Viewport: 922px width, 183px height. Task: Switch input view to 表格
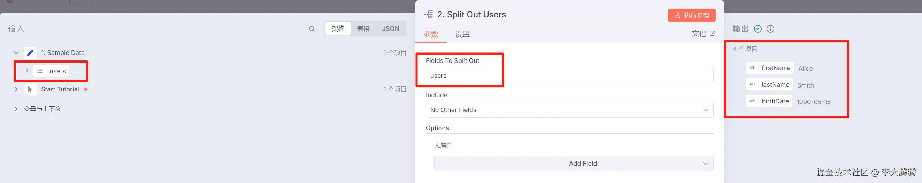363,29
